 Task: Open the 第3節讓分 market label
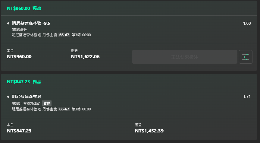tap(19, 30)
